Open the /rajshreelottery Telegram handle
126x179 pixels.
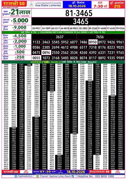(x=25, y=176)
